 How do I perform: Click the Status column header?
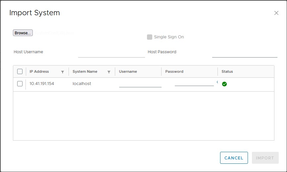227,71
